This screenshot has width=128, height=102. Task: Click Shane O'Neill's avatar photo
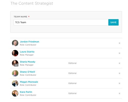[15, 73]
